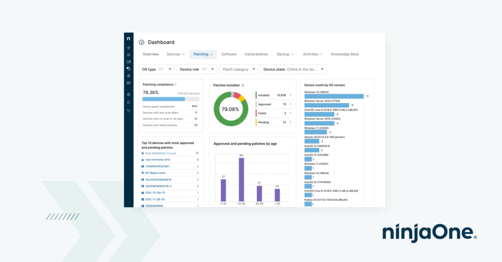Open the Knowledge Base tab
This screenshot has height=262, width=502.
[x=345, y=54]
